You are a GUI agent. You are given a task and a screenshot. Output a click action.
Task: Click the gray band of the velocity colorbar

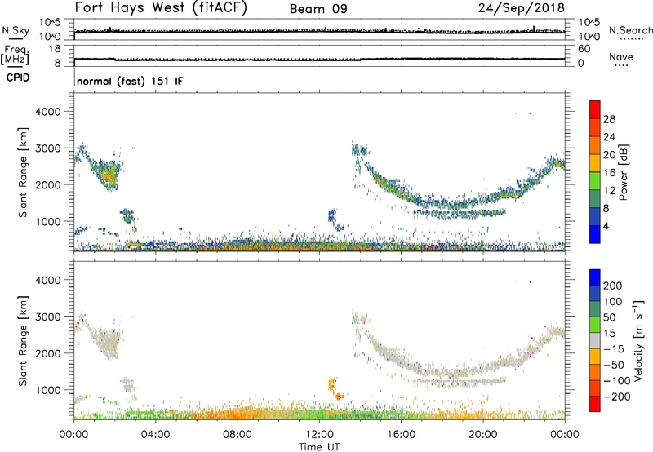click(x=595, y=340)
